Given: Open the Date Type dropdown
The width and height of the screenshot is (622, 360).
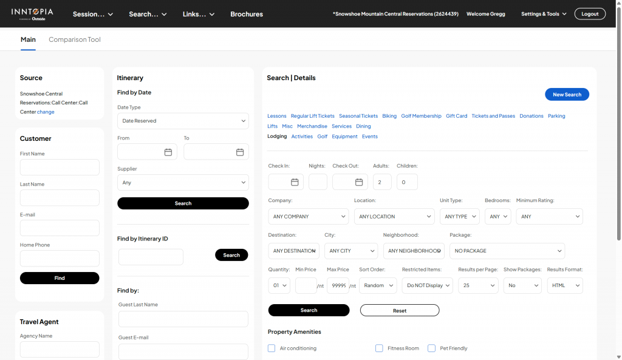Looking at the screenshot, I should pyautogui.click(x=183, y=121).
